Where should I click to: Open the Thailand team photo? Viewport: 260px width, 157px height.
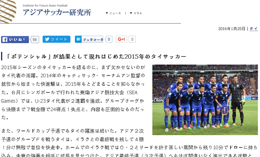pos(205,100)
